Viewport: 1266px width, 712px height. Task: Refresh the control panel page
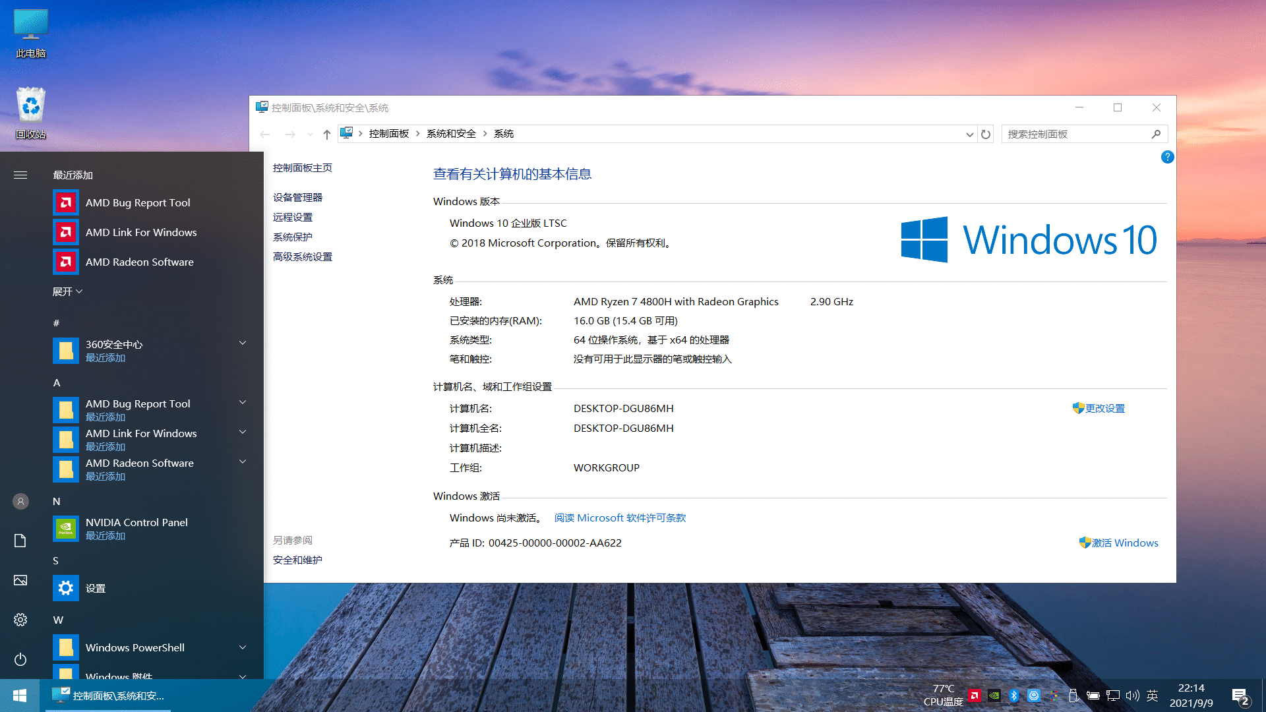(x=986, y=134)
